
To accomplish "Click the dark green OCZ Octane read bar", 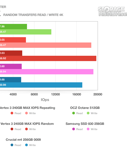I will [13, 27].
